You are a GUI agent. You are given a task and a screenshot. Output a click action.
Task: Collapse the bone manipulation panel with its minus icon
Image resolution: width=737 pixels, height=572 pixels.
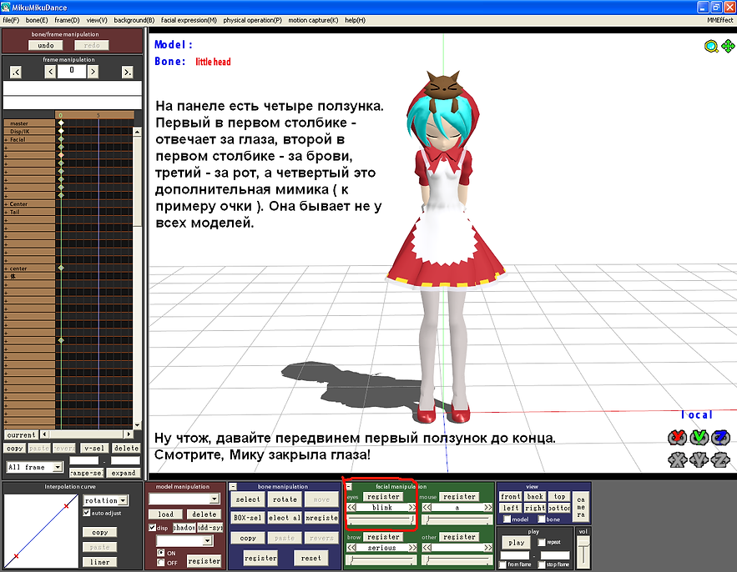tap(233, 486)
